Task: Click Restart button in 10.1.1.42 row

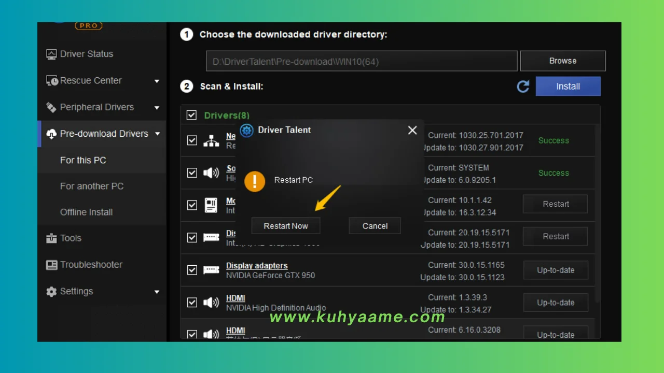Action: pos(556,204)
